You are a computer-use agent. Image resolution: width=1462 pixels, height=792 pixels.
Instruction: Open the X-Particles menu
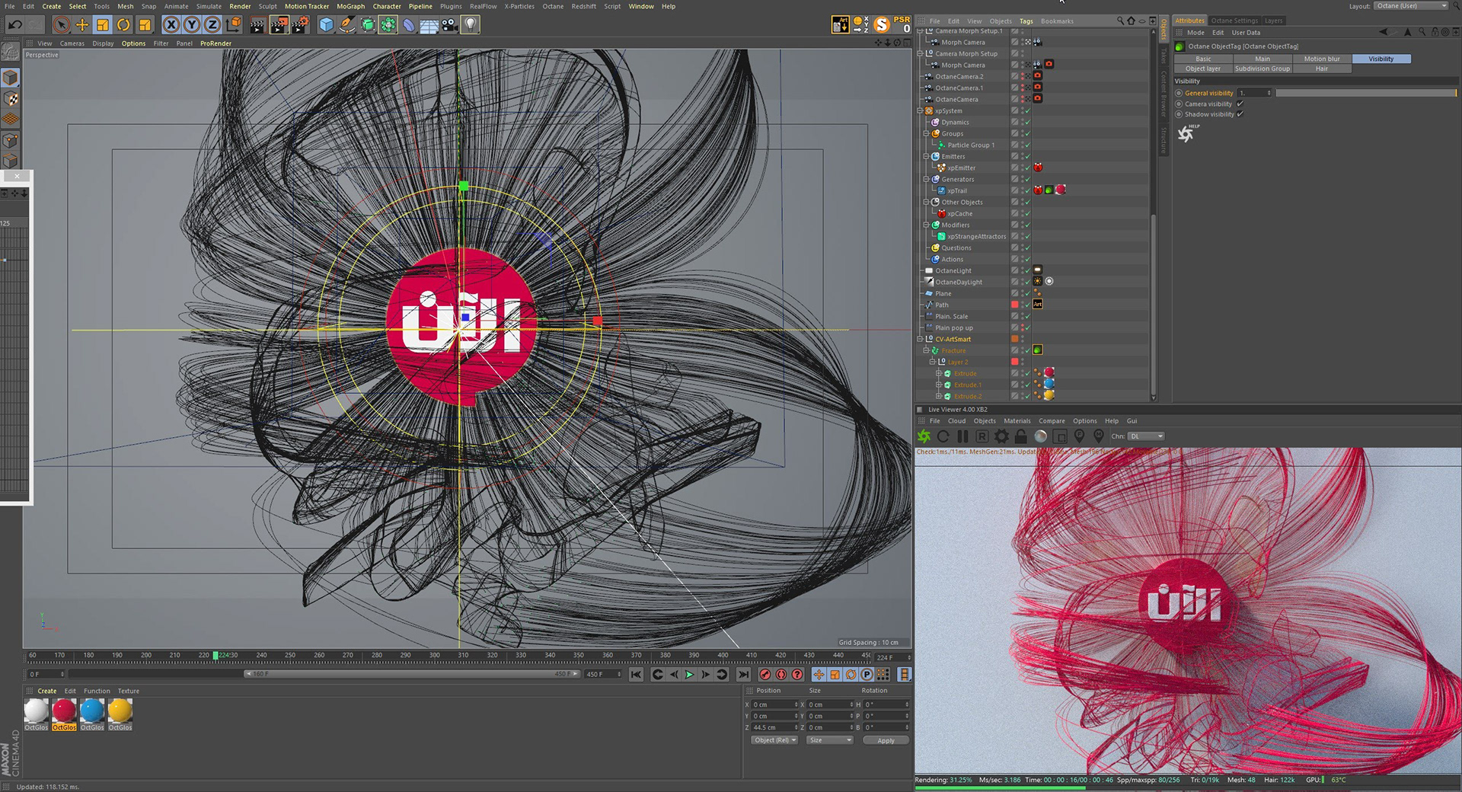pyautogui.click(x=519, y=6)
